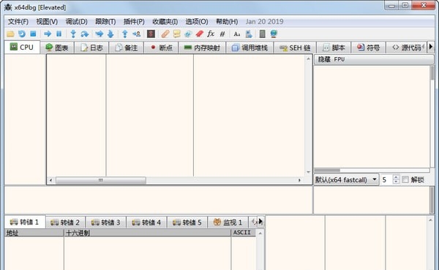This screenshot has width=439, height=270.
Task: Open the 默认(x64 fastcall) calling convention dropdown
Action: 346,179
